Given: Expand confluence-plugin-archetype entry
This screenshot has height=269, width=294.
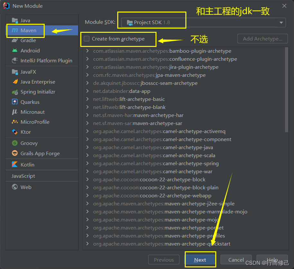Looking at the screenshot, I should click(x=87, y=59).
